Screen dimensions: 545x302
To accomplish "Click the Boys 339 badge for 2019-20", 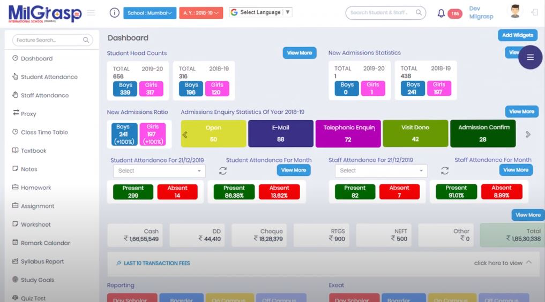I will tap(125, 89).
